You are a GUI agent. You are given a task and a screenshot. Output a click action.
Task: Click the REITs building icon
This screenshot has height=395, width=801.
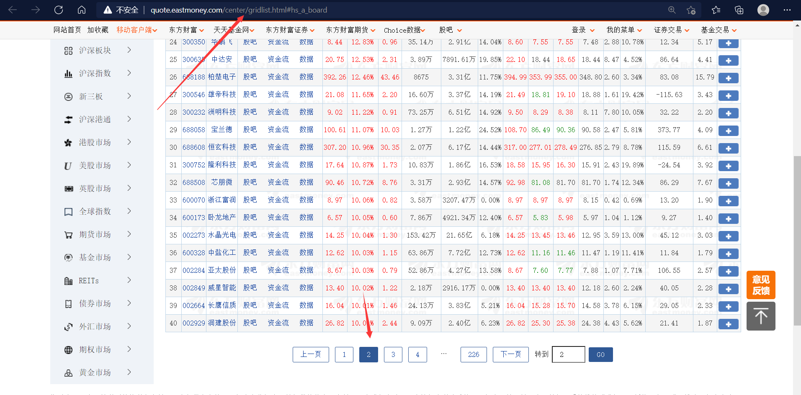coord(69,281)
